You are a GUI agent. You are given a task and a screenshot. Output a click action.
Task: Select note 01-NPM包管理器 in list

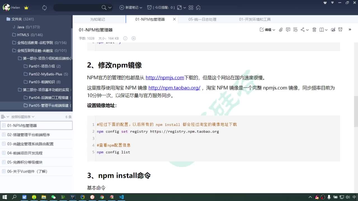tap(36, 126)
